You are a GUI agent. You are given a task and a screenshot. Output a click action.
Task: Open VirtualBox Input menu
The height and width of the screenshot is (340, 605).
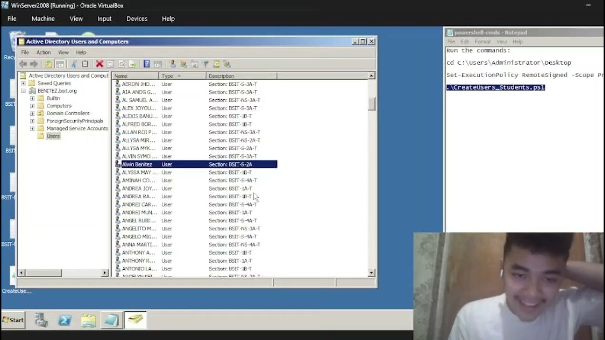(104, 18)
